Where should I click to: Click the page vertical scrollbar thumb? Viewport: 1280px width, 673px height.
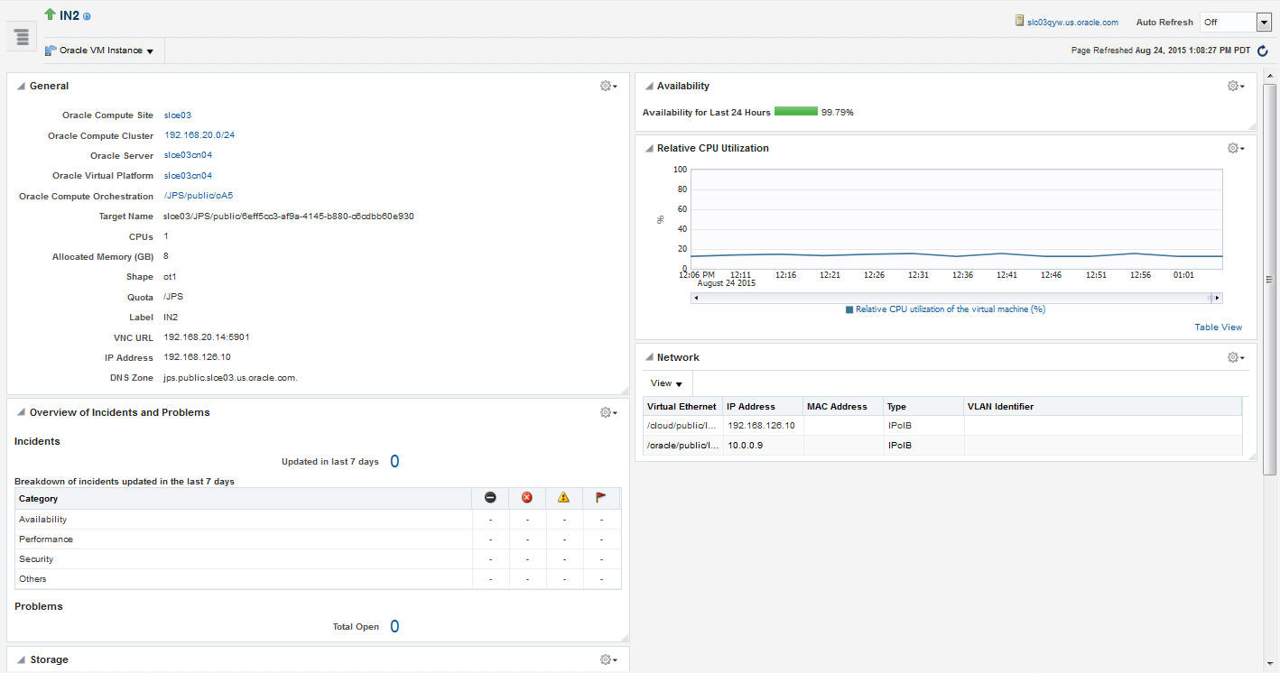click(1269, 279)
